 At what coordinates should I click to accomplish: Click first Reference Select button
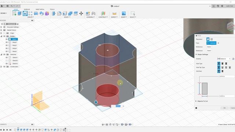pyautogui.click(x=209, y=47)
